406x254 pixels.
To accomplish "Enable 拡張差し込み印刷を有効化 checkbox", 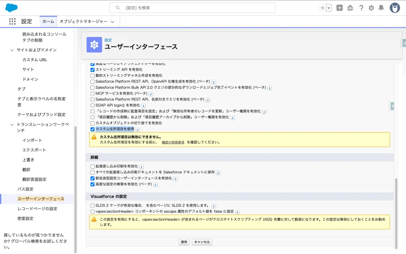I will pos(92,166).
